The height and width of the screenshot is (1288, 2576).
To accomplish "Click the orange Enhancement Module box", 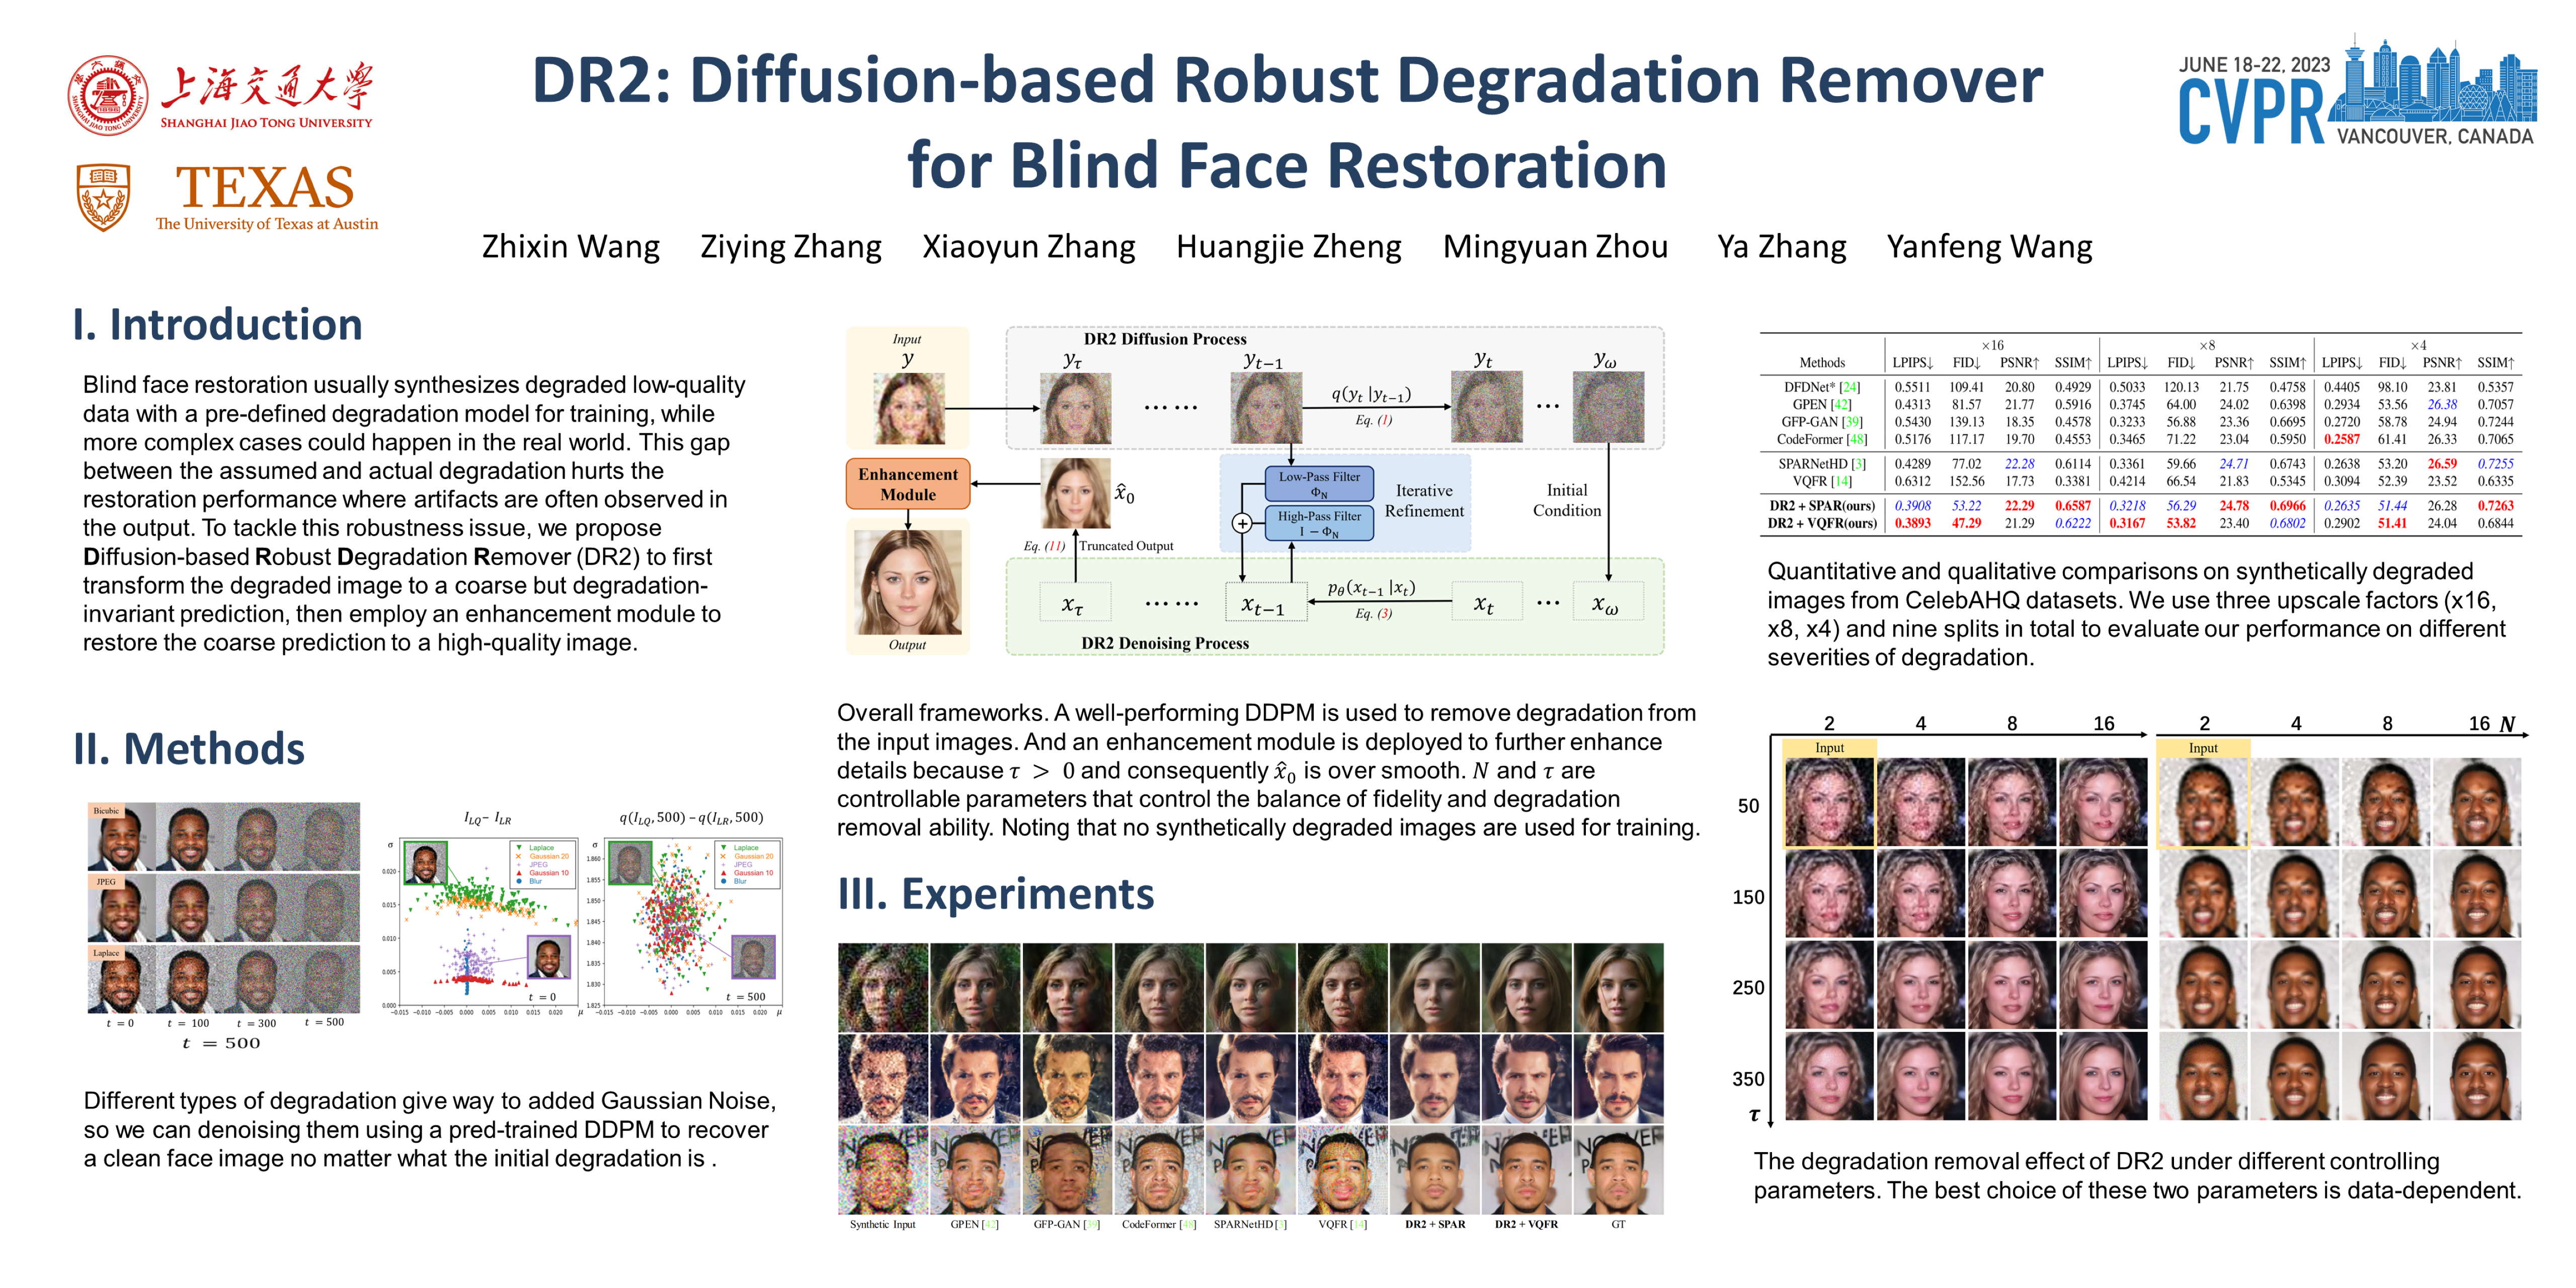I will tap(907, 484).
